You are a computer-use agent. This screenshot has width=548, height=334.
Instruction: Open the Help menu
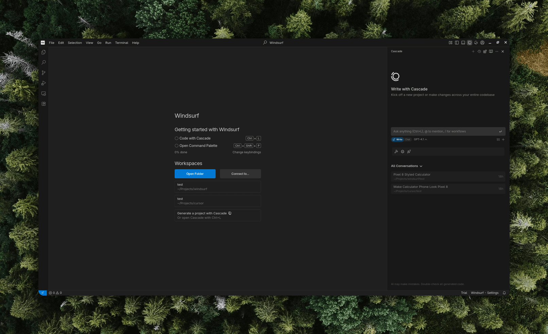pos(136,43)
